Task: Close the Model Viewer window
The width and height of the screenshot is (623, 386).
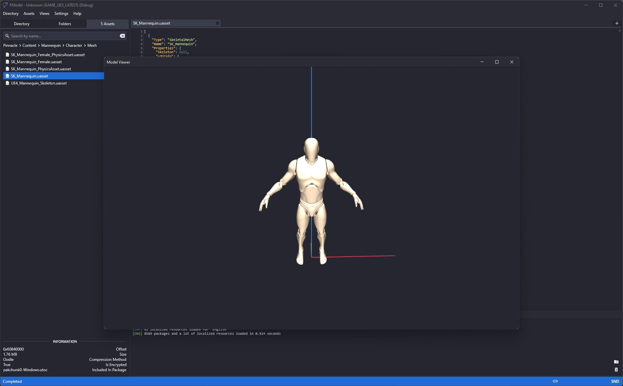Action: tap(511, 62)
